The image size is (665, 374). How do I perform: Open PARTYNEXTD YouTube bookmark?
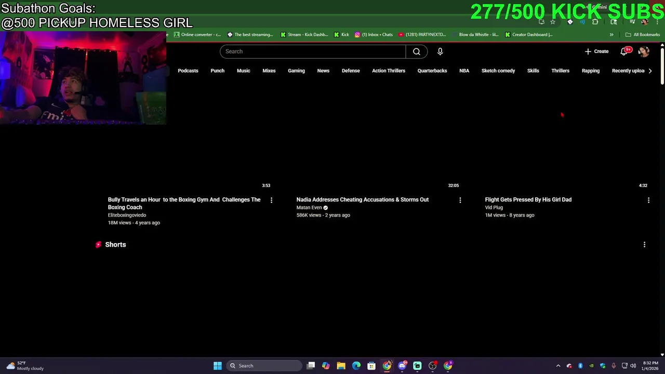tap(422, 35)
